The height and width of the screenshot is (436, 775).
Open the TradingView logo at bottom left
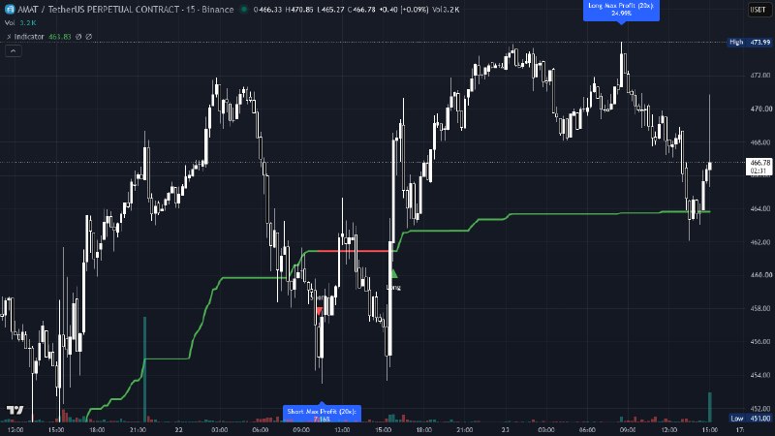[x=15, y=410]
